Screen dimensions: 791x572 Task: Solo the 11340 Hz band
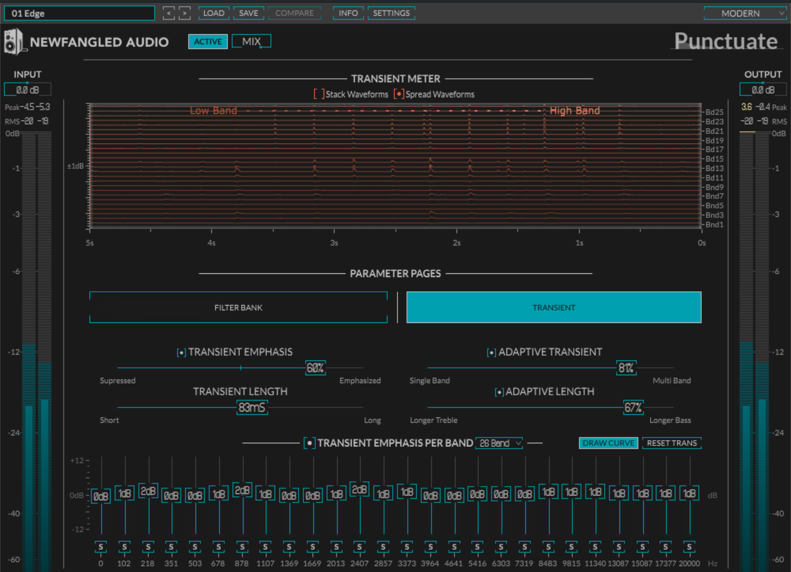[x=595, y=547]
